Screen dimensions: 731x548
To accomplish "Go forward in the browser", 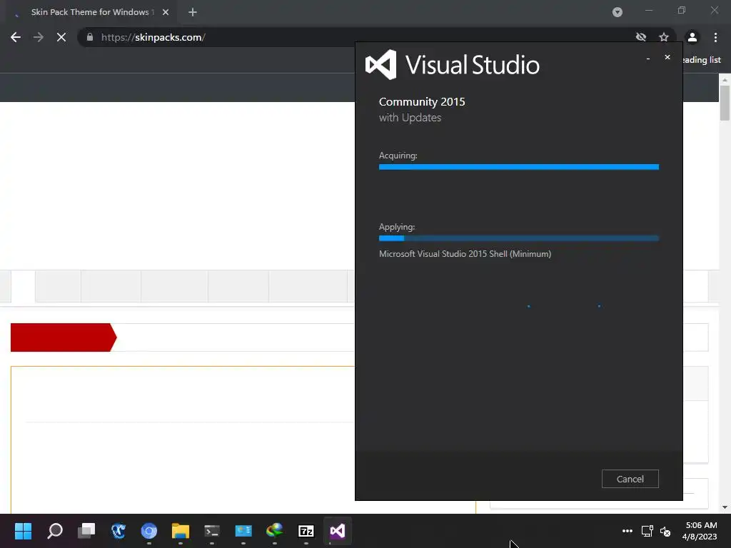I will coord(39,37).
